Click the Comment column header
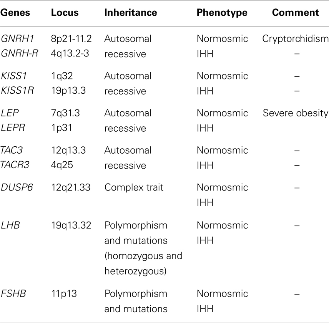 coord(296,13)
